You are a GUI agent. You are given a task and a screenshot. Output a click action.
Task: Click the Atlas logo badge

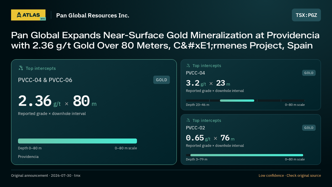pyautogui.click(x=28, y=15)
